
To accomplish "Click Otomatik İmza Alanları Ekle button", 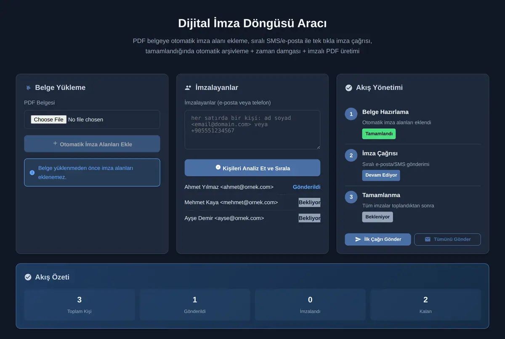I will point(92,144).
